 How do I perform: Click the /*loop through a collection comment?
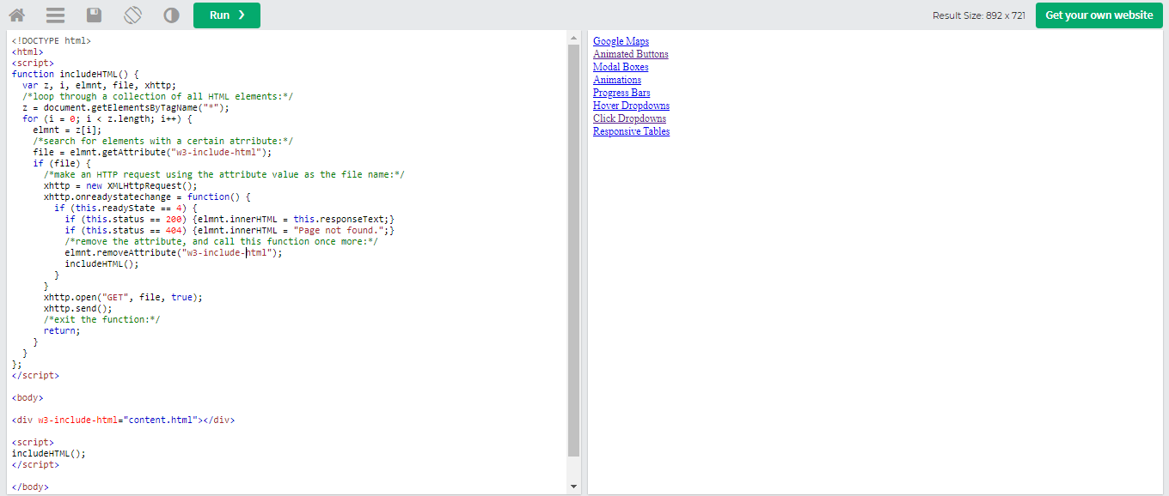157,96
